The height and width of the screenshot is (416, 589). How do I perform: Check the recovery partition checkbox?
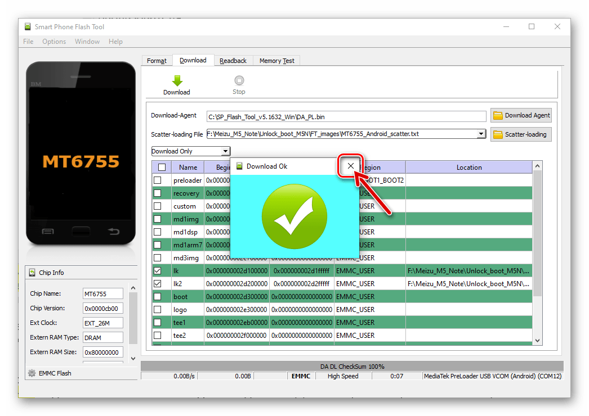(158, 193)
